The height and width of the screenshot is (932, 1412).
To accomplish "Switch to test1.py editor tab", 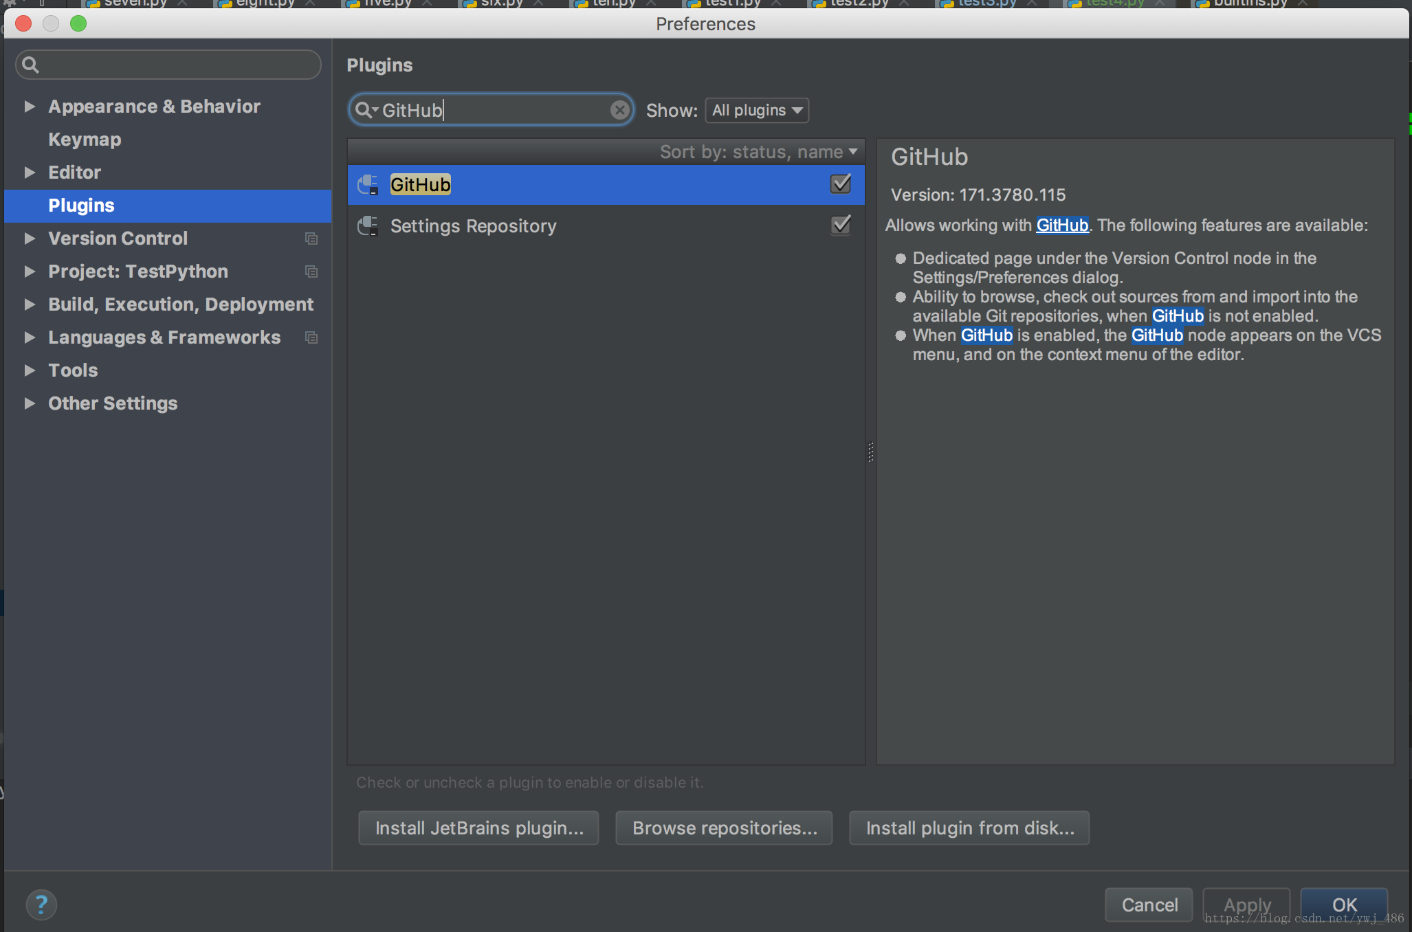I will click(731, 3).
